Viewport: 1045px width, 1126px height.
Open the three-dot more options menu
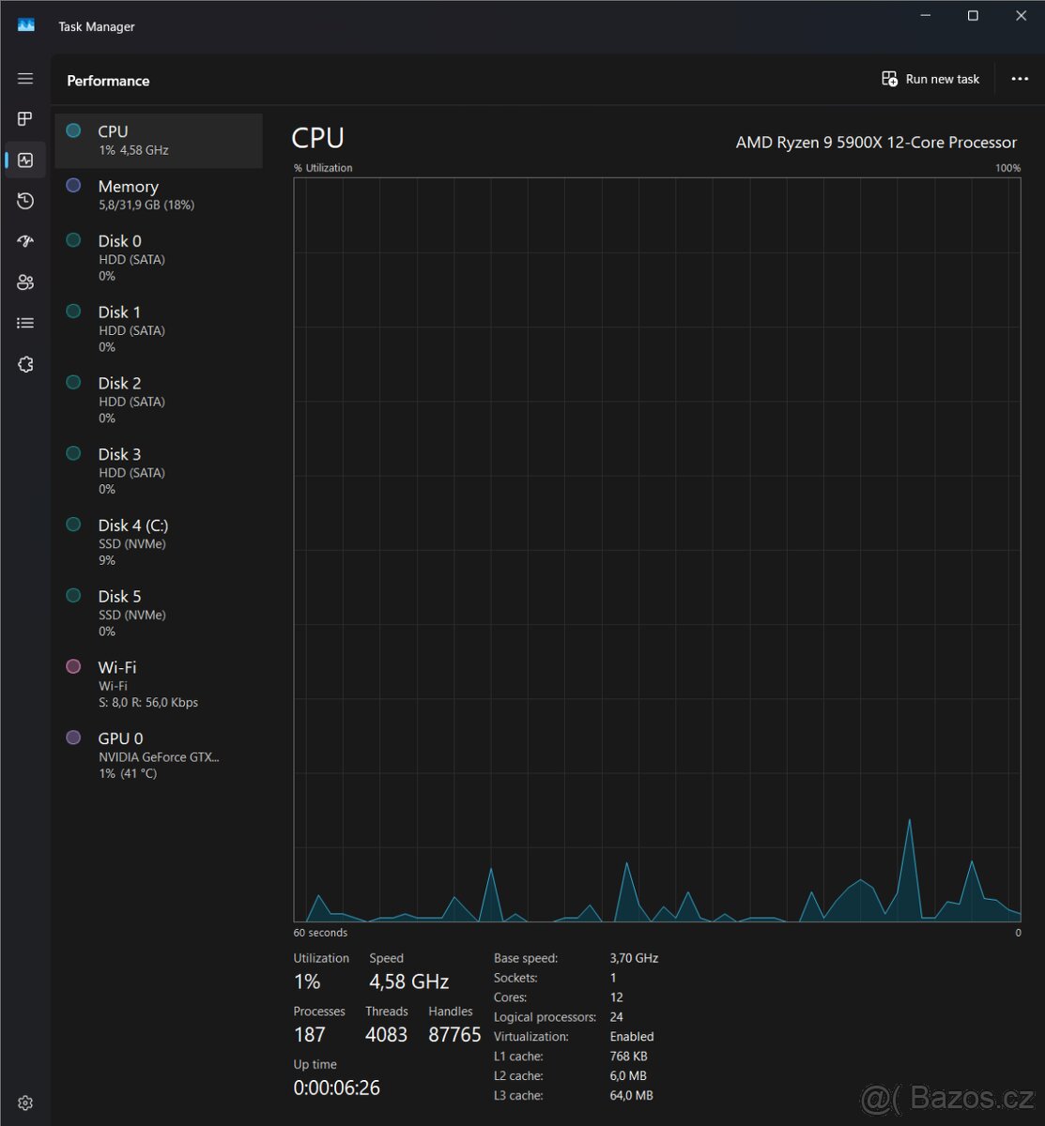(1020, 79)
